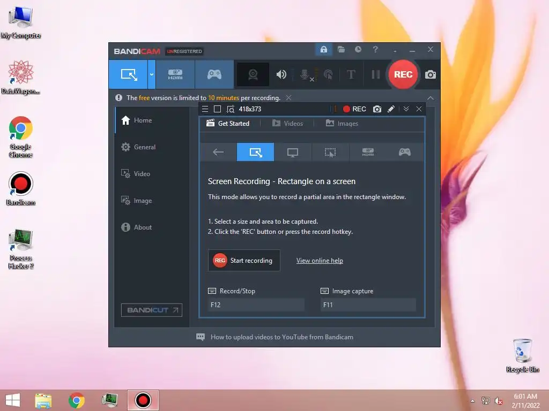This screenshot has height=411, width=549.
Task: Select the HDMI device mode tile
Action: point(368,152)
